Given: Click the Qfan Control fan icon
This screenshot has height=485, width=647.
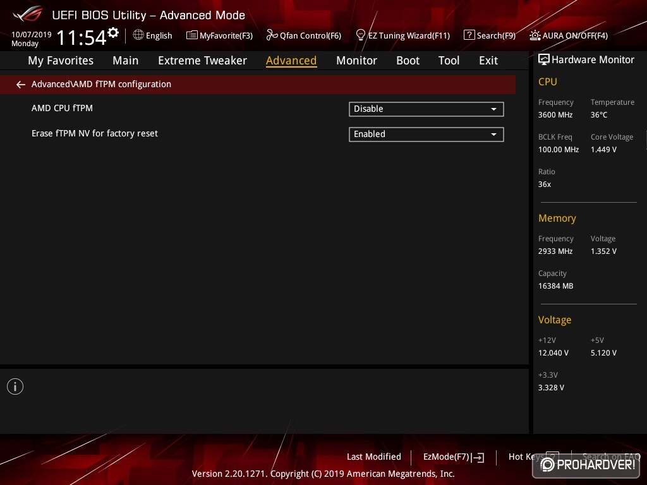Looking at the screenshot, I should pyautogui.click(x=272, y=35).
